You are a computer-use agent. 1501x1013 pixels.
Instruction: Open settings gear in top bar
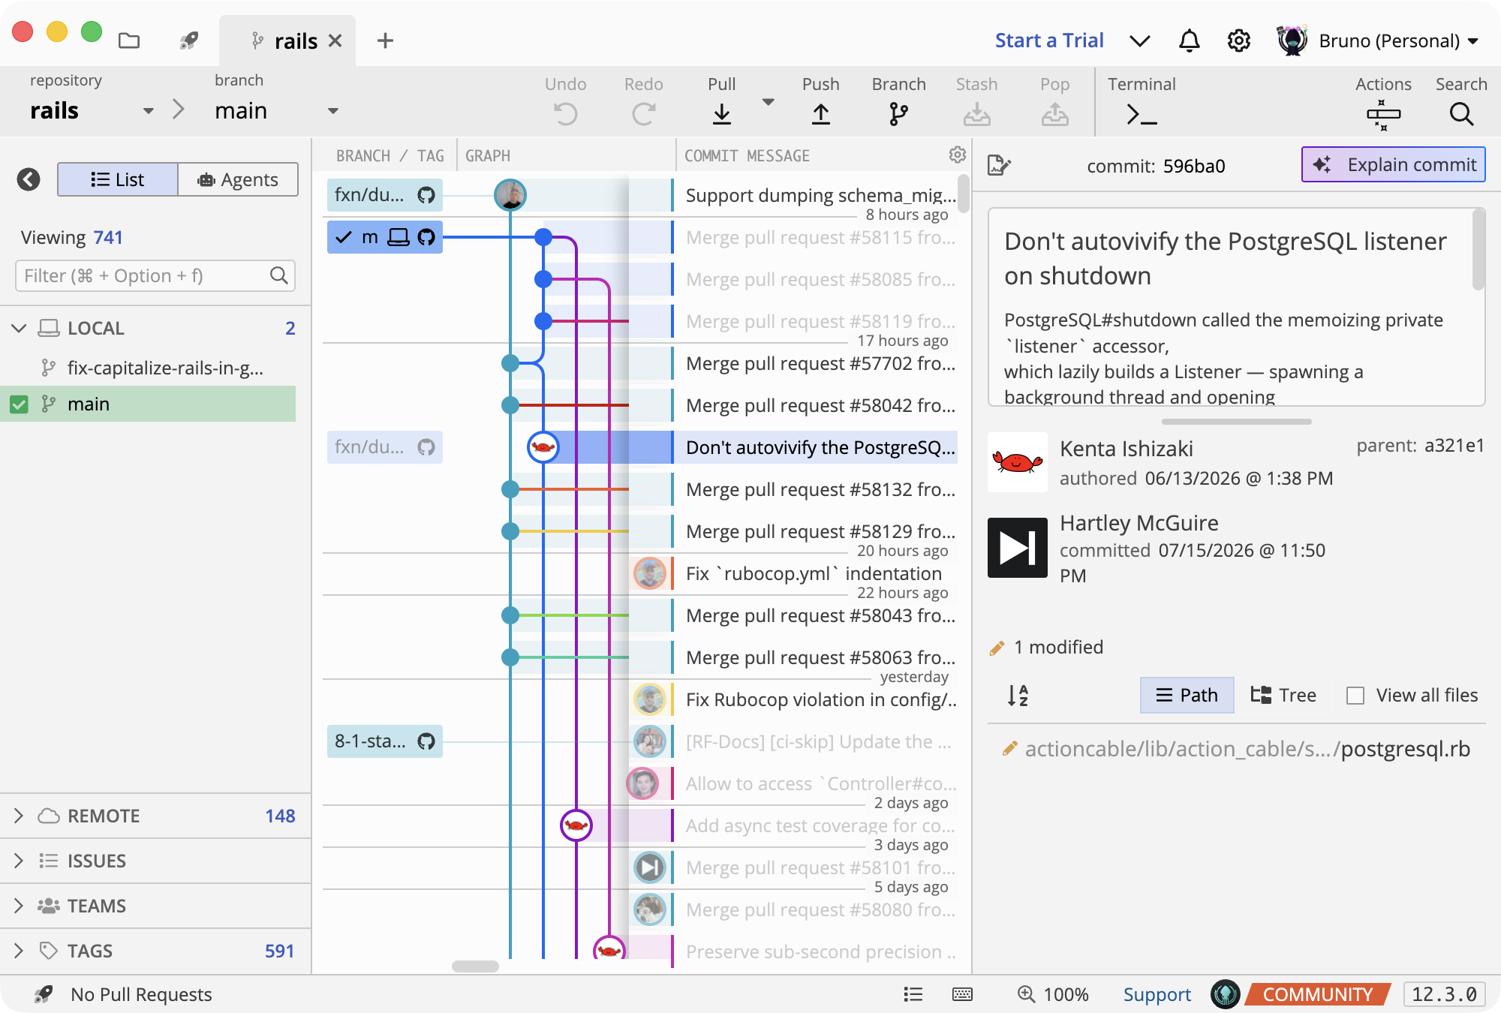pyautogui.click(x=1239, y=41)
